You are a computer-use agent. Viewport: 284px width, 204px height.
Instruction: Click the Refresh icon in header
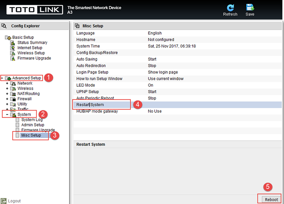[230, 8]
